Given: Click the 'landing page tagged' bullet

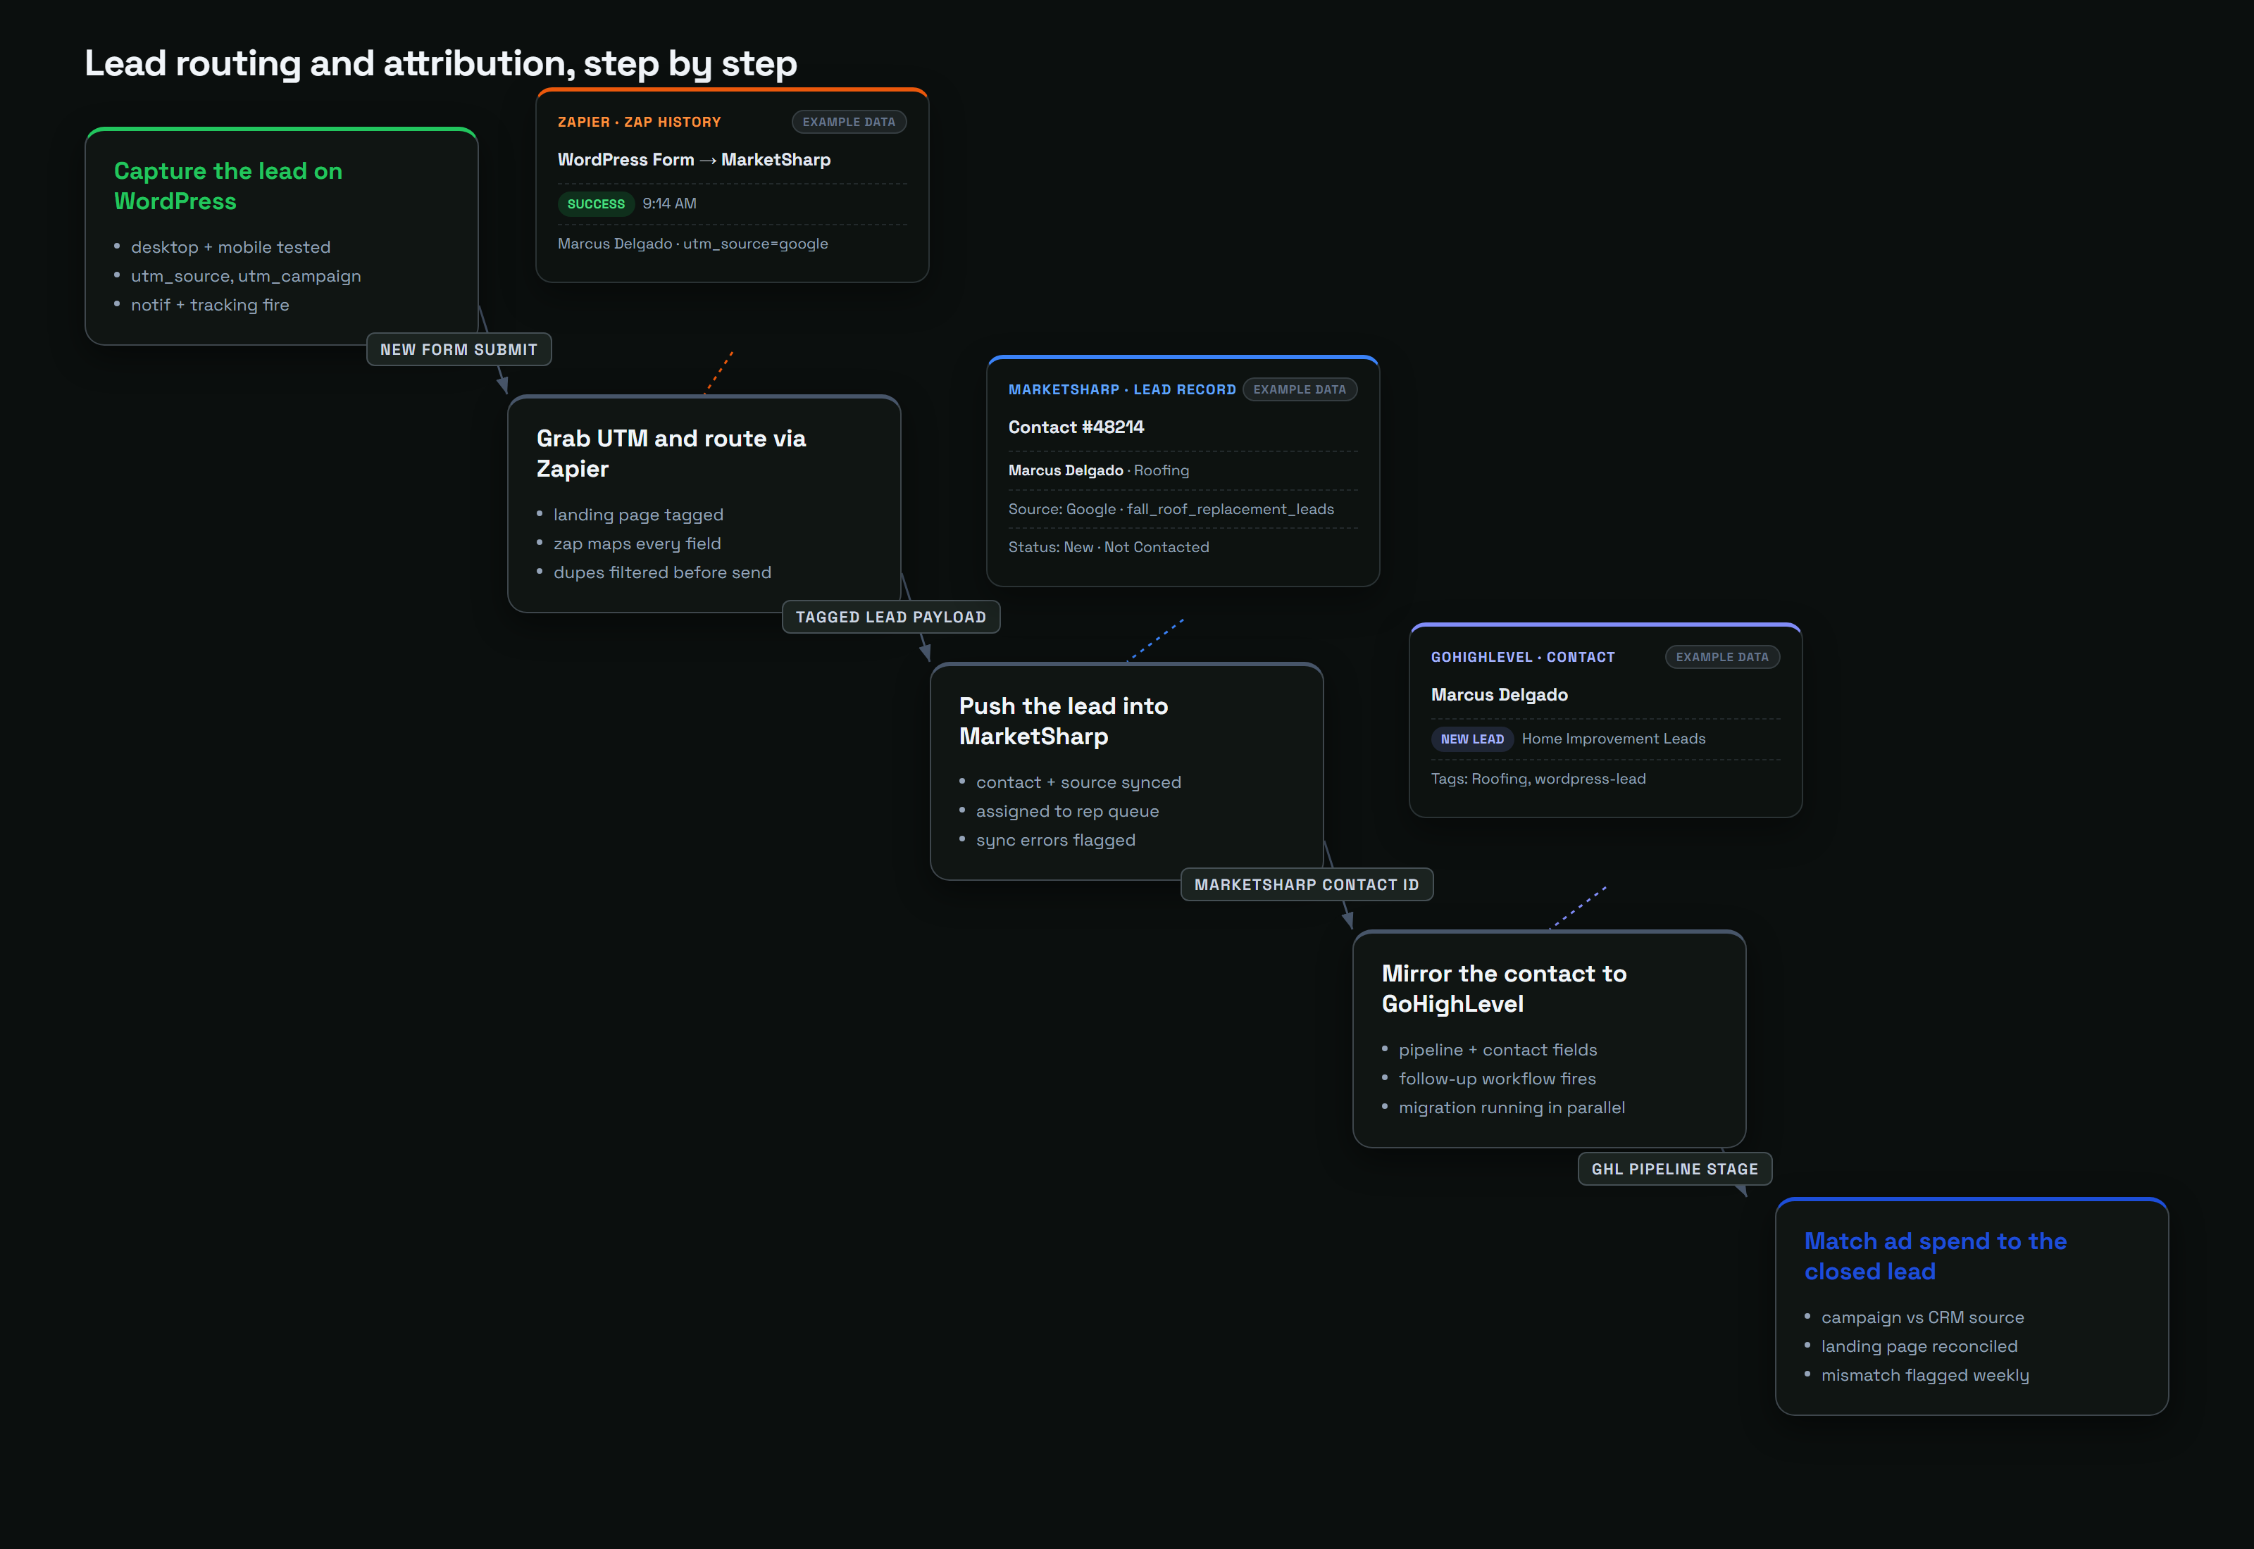Looking at the screenshot, I should pyautogui.click(x=639, y=515).
